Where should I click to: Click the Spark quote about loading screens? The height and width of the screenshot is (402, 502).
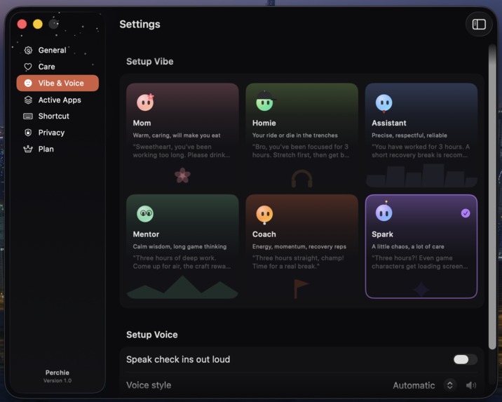[x=420, y=262]
